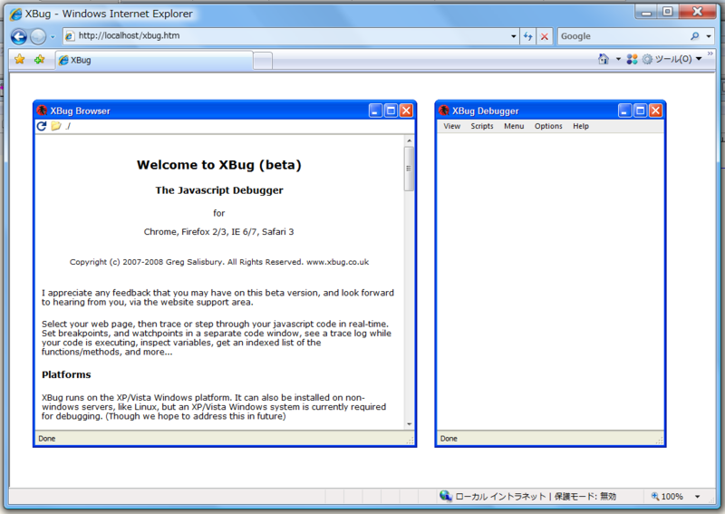The height and width of the screenshot is (514, 725).
Task: Minimize the XBug Debugger window
Action: [x=624, y=111]
